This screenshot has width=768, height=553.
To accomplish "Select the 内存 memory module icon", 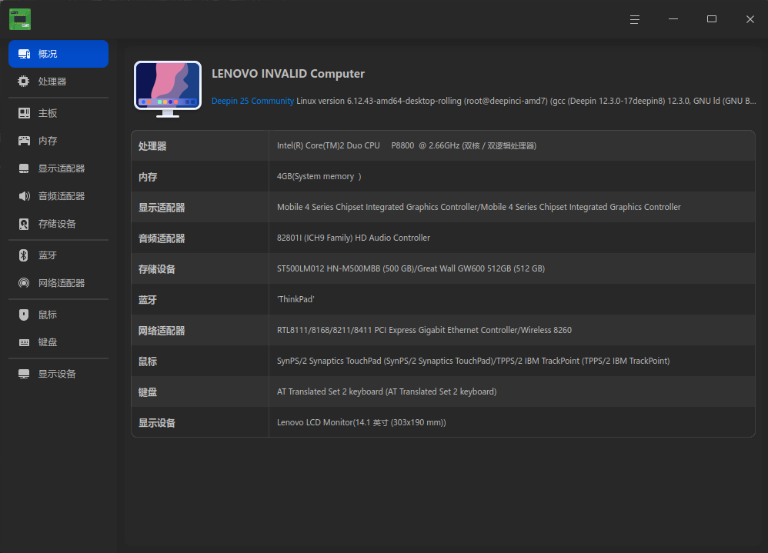I will click(x=24, y=141).
